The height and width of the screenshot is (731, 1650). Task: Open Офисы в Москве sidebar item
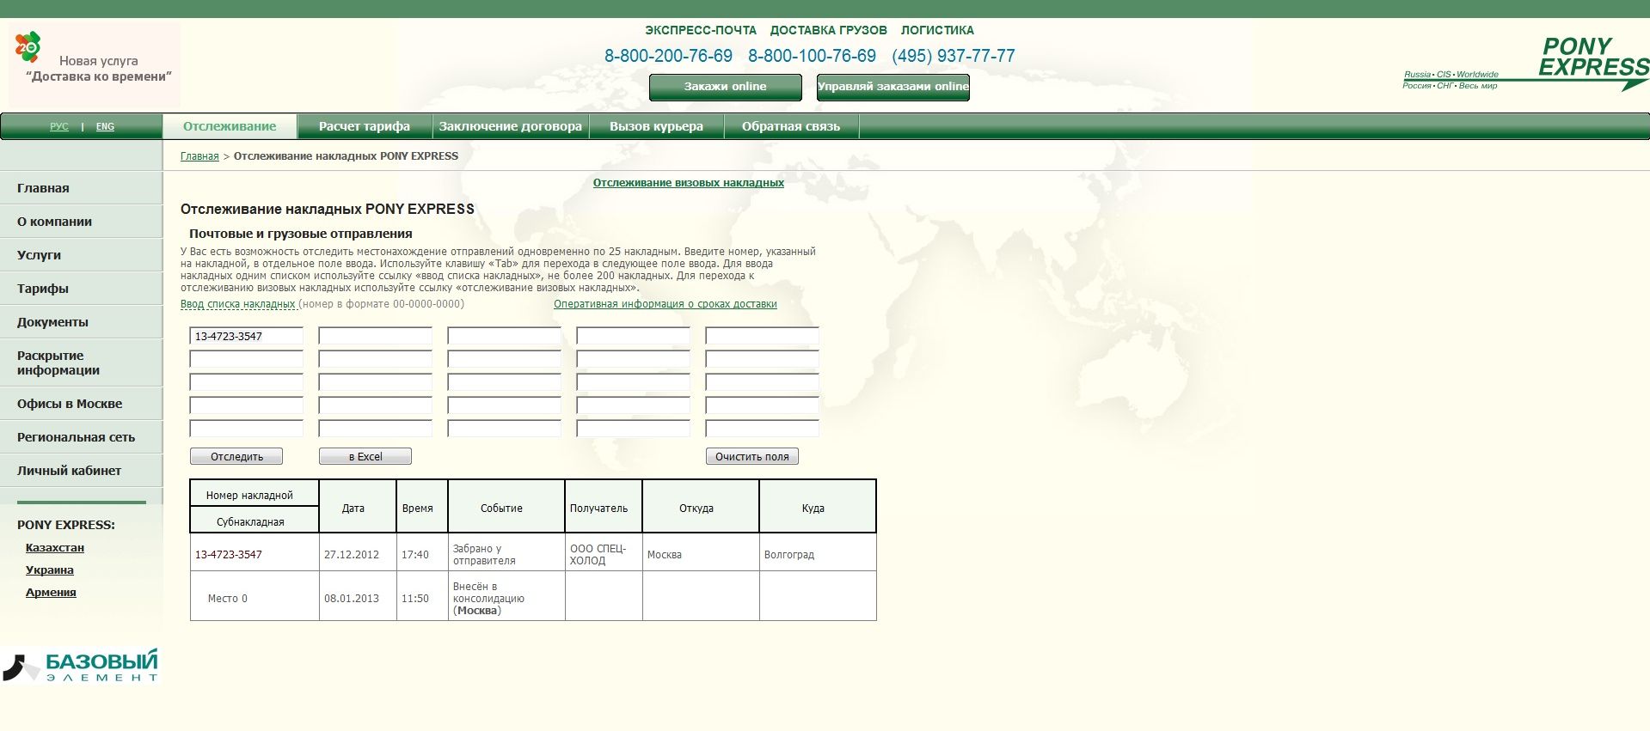(70, 404)
